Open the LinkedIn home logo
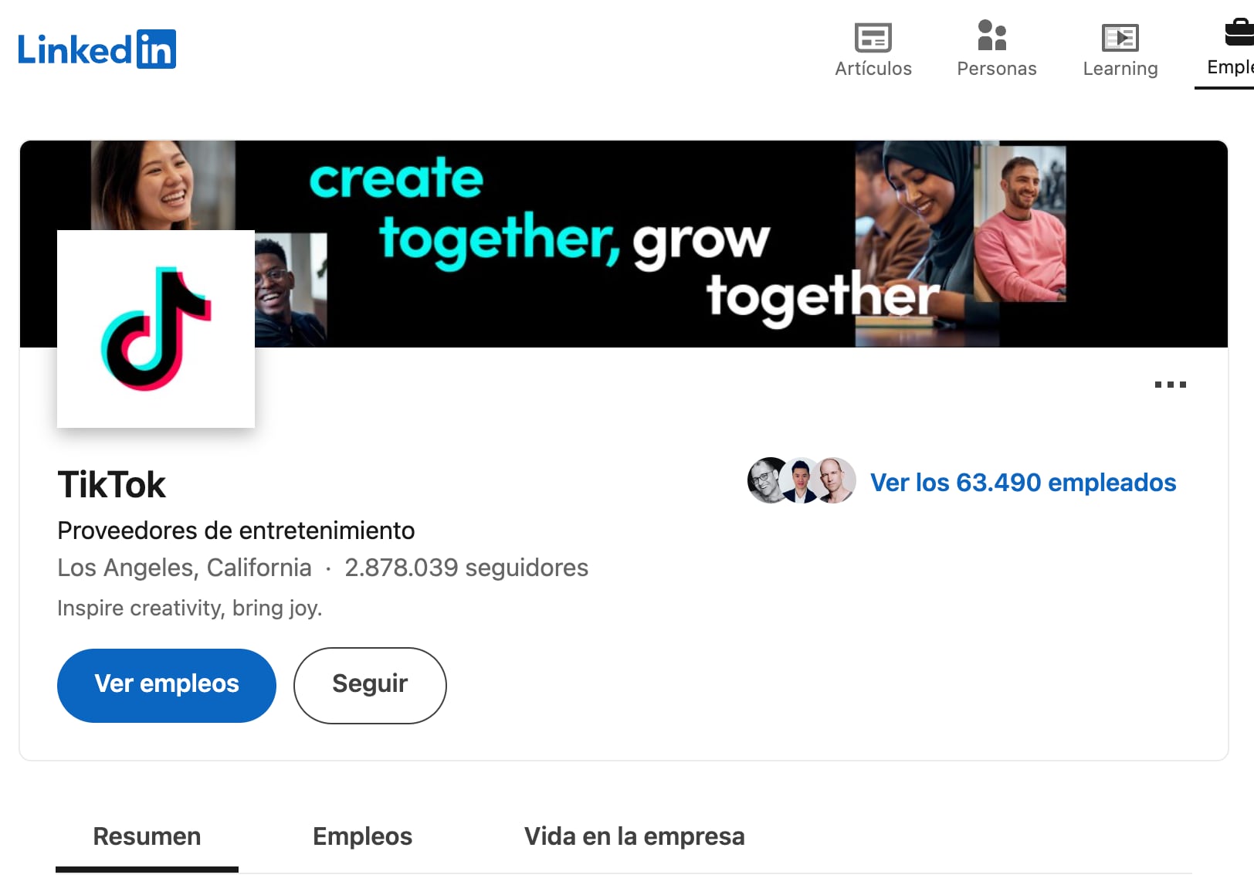This screenshot has width=1254, height=885. point(97,49)
